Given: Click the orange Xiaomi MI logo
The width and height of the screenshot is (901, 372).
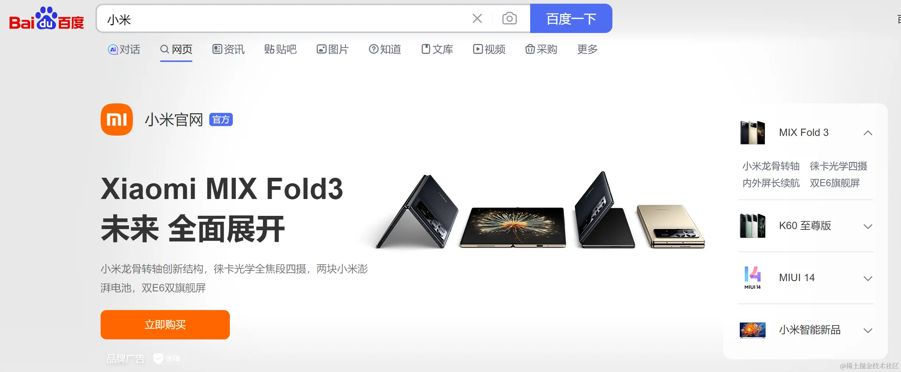Looking at the screenshot, I should tap(117, 119).
